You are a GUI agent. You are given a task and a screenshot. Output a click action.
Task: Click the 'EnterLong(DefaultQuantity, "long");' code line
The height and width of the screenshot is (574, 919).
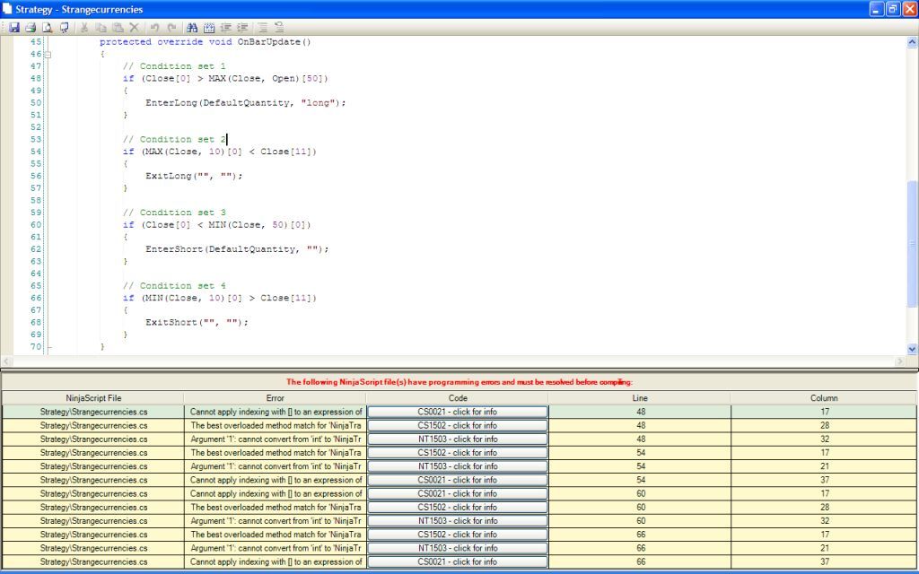point(246,103)
